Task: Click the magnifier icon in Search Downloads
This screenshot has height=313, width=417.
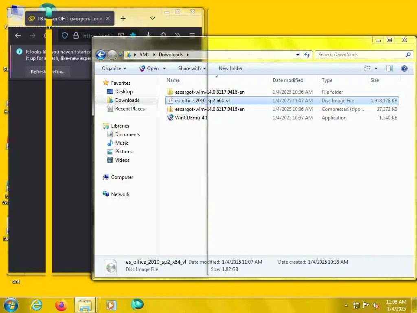Action: pyautogui.click(x=408, y=55)
